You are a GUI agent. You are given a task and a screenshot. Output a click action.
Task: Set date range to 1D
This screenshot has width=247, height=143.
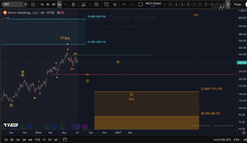coord(6,140)
